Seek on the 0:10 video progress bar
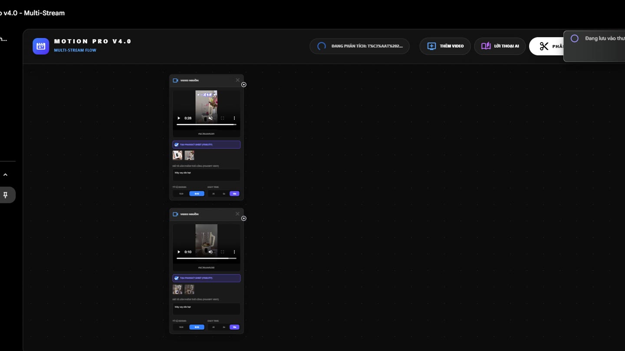The image size is (625, 351). coord(207,258)
